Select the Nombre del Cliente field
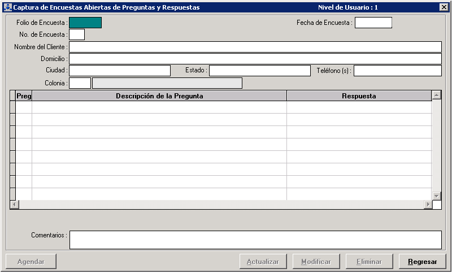 255,47
